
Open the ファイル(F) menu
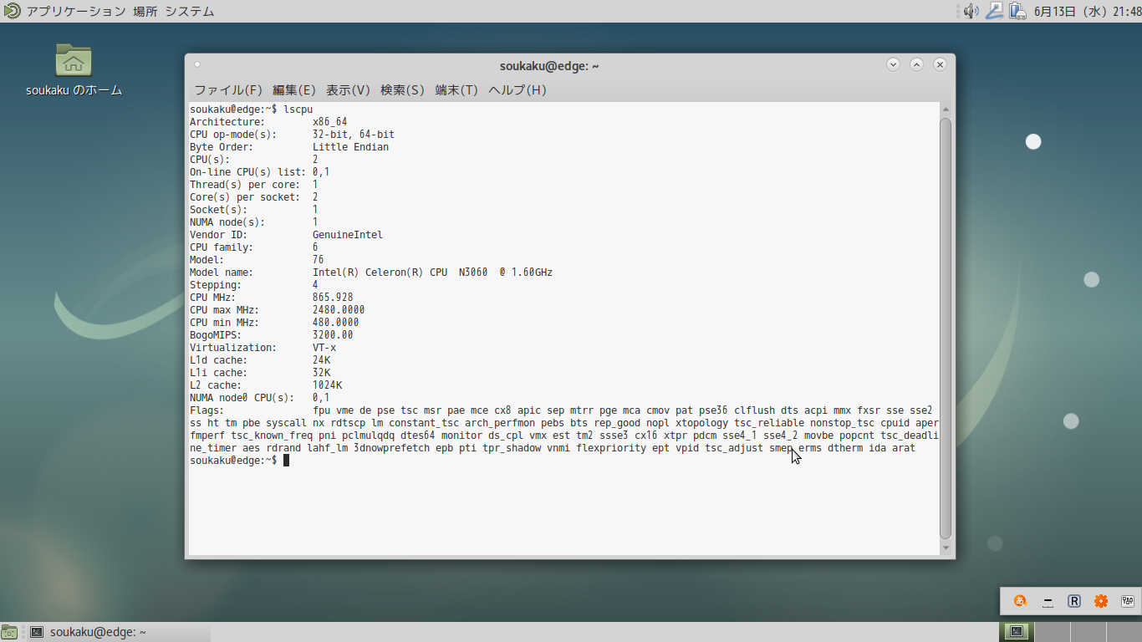click(x=228, y=89)
